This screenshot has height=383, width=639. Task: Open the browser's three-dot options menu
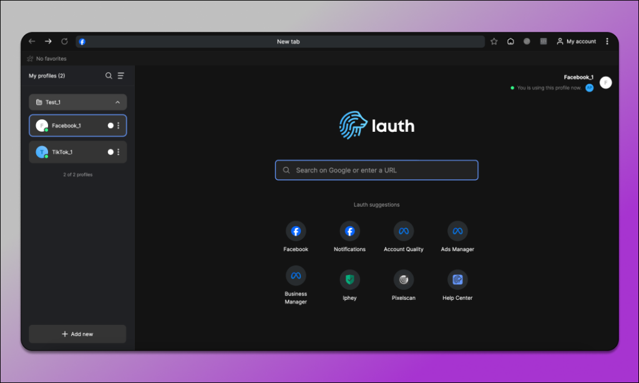point(607,41)
